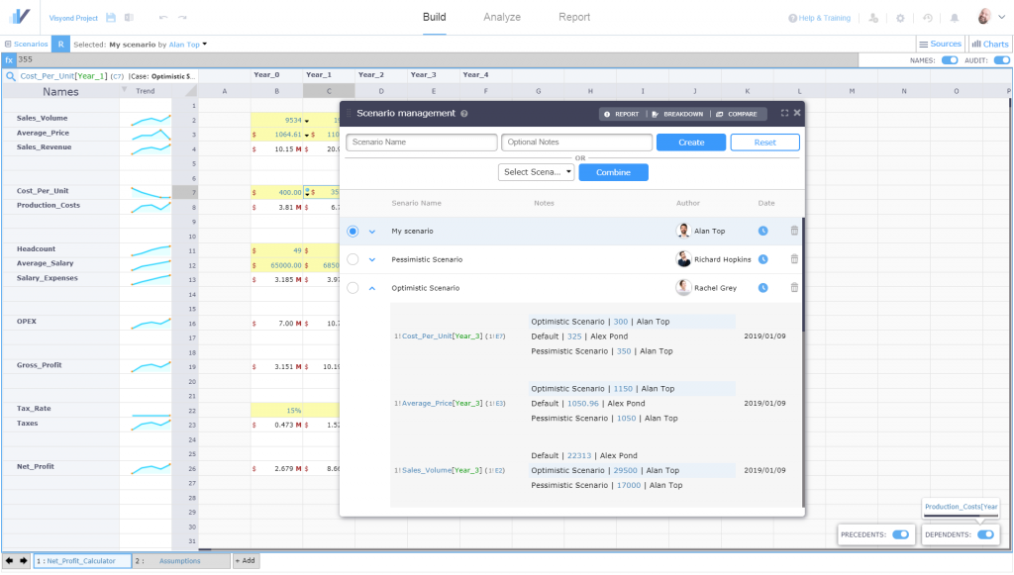
Task: Open the Sources panel
Action: point(941,44)
